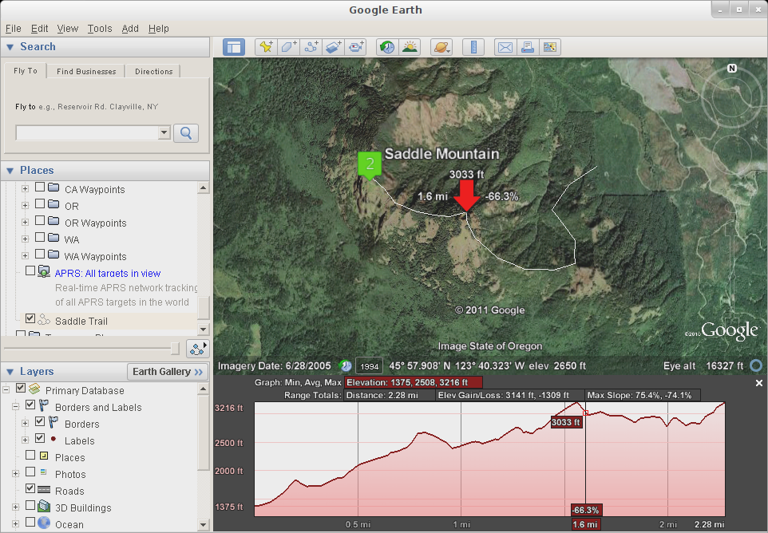Screen dimensions: 768x533
Task: Open the File menu
Action: 14,29
